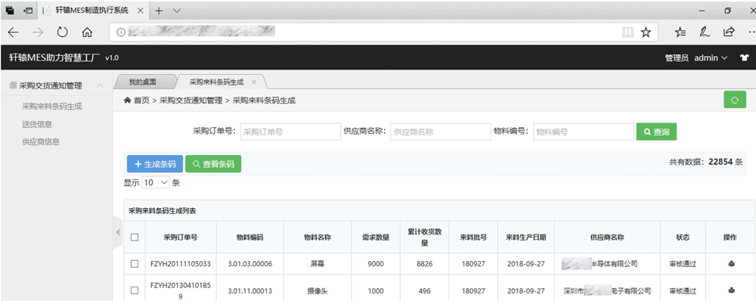Screen dimensions: 756x301
Task: Click the green 查询 search button
Action: 656,132
